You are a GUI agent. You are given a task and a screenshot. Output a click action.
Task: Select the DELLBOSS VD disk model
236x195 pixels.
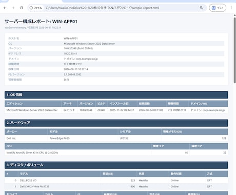pos(28,180)
